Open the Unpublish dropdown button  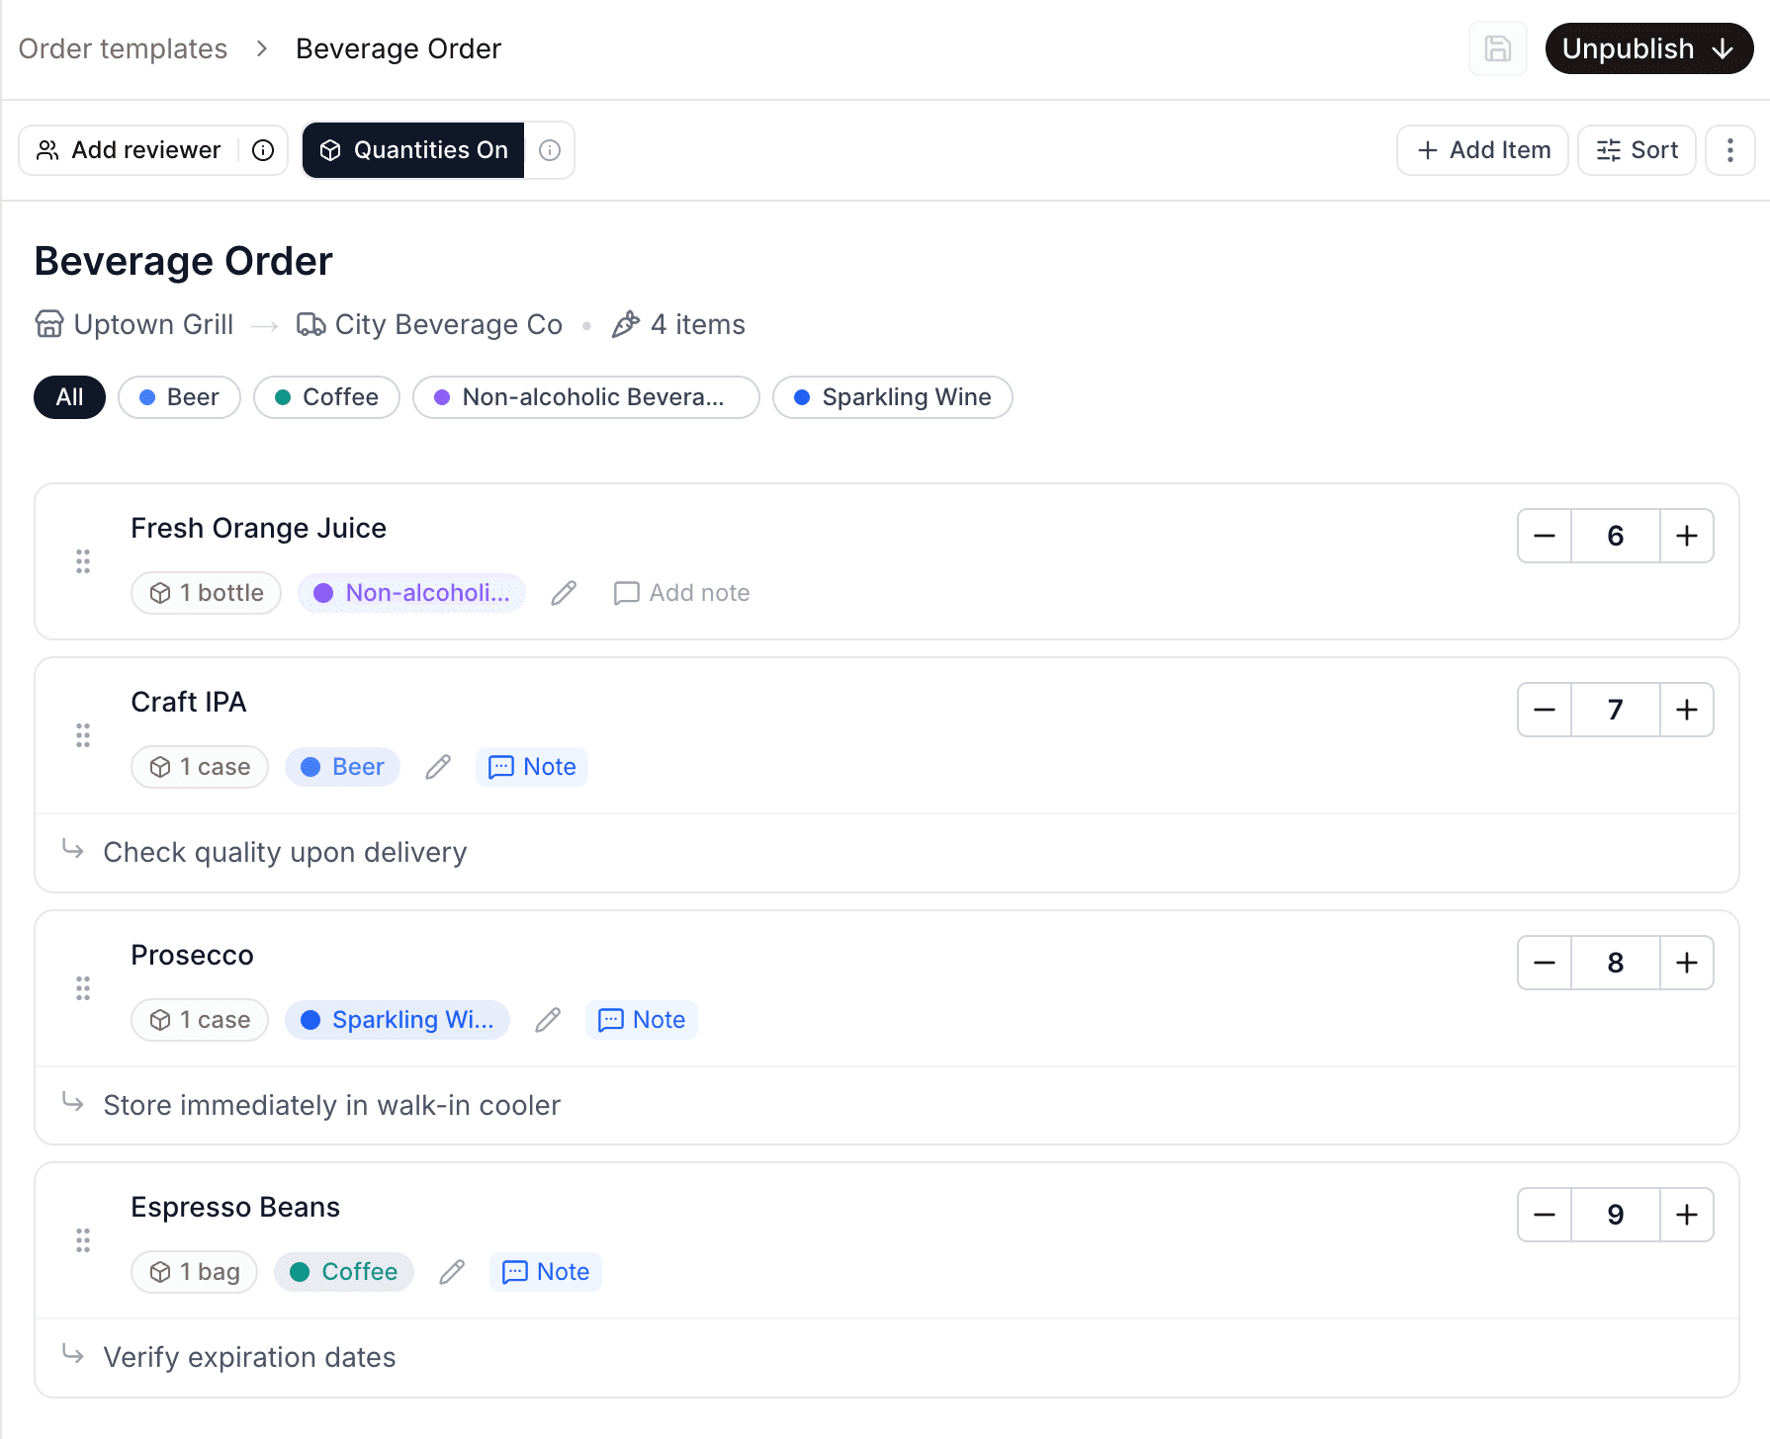pos(1648,48)
